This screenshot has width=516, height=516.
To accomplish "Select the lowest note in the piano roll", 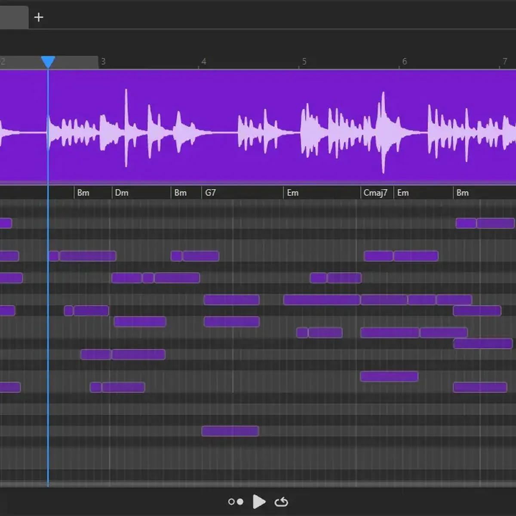I will (230, 431).
